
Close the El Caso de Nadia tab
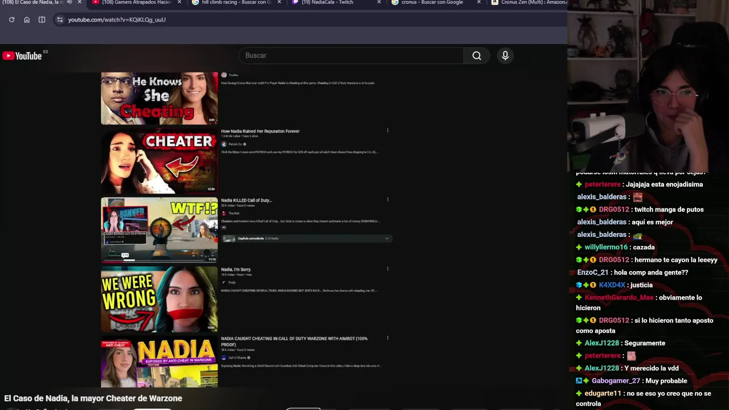pos(80,2)
